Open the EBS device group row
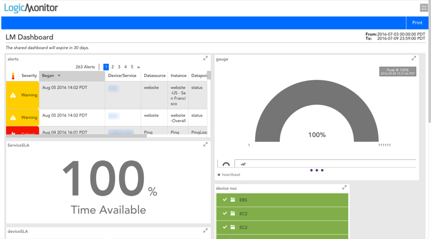Screen dimensions: 431x239 [282, 200]
